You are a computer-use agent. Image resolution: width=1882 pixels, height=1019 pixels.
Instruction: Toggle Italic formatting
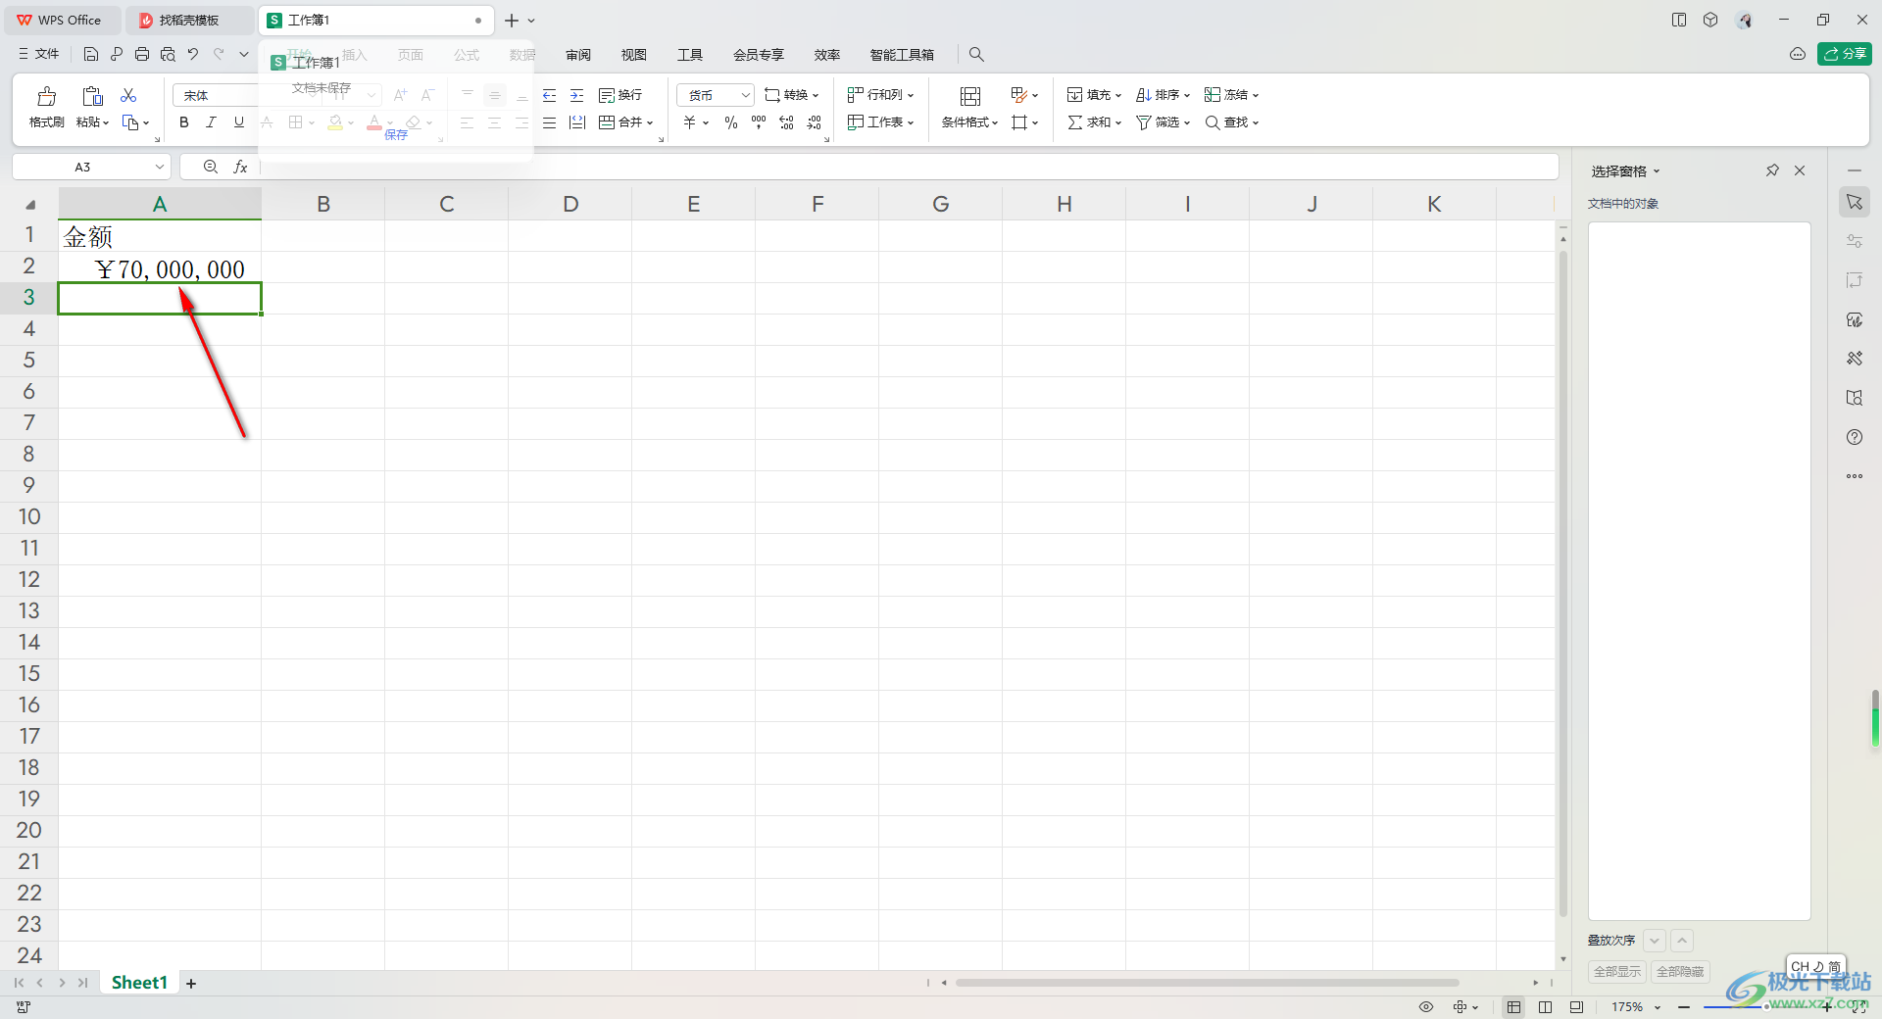tap(211, 122)
